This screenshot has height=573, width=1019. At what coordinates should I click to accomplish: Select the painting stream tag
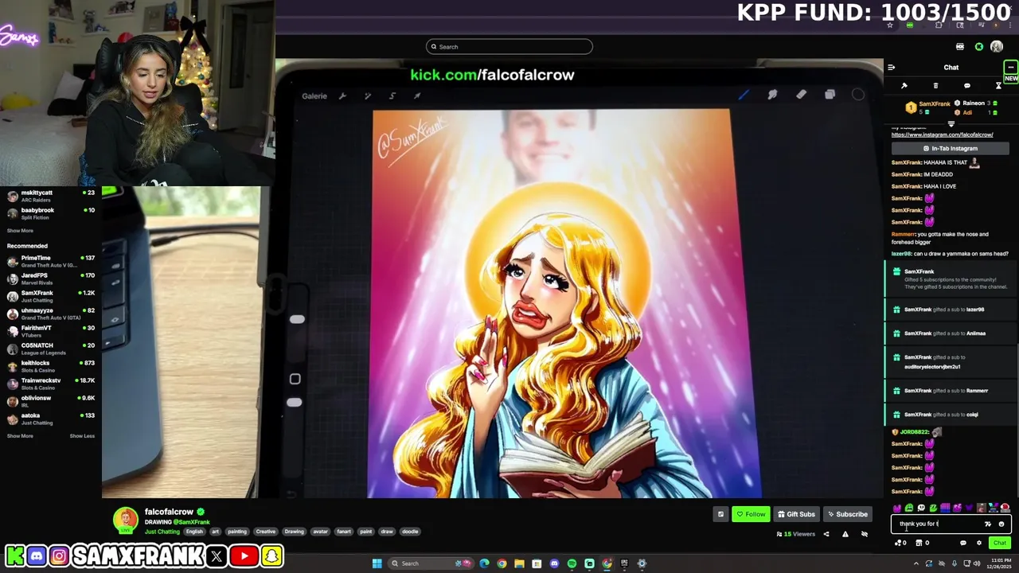[237, 532]
